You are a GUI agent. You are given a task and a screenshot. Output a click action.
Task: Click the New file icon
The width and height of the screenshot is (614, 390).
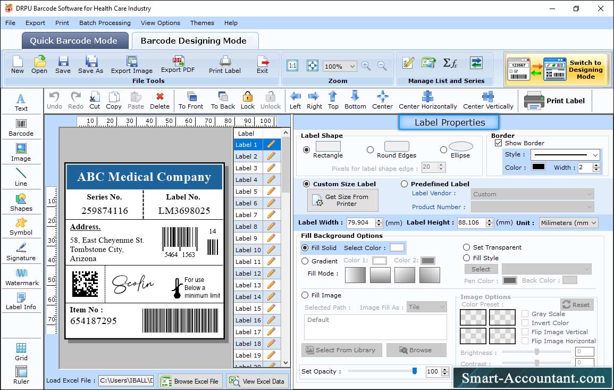coord(17,64)
